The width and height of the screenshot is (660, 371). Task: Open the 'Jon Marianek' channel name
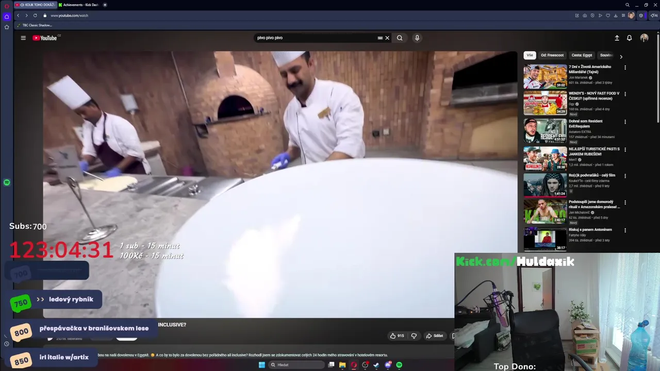[x=579, y=78]
